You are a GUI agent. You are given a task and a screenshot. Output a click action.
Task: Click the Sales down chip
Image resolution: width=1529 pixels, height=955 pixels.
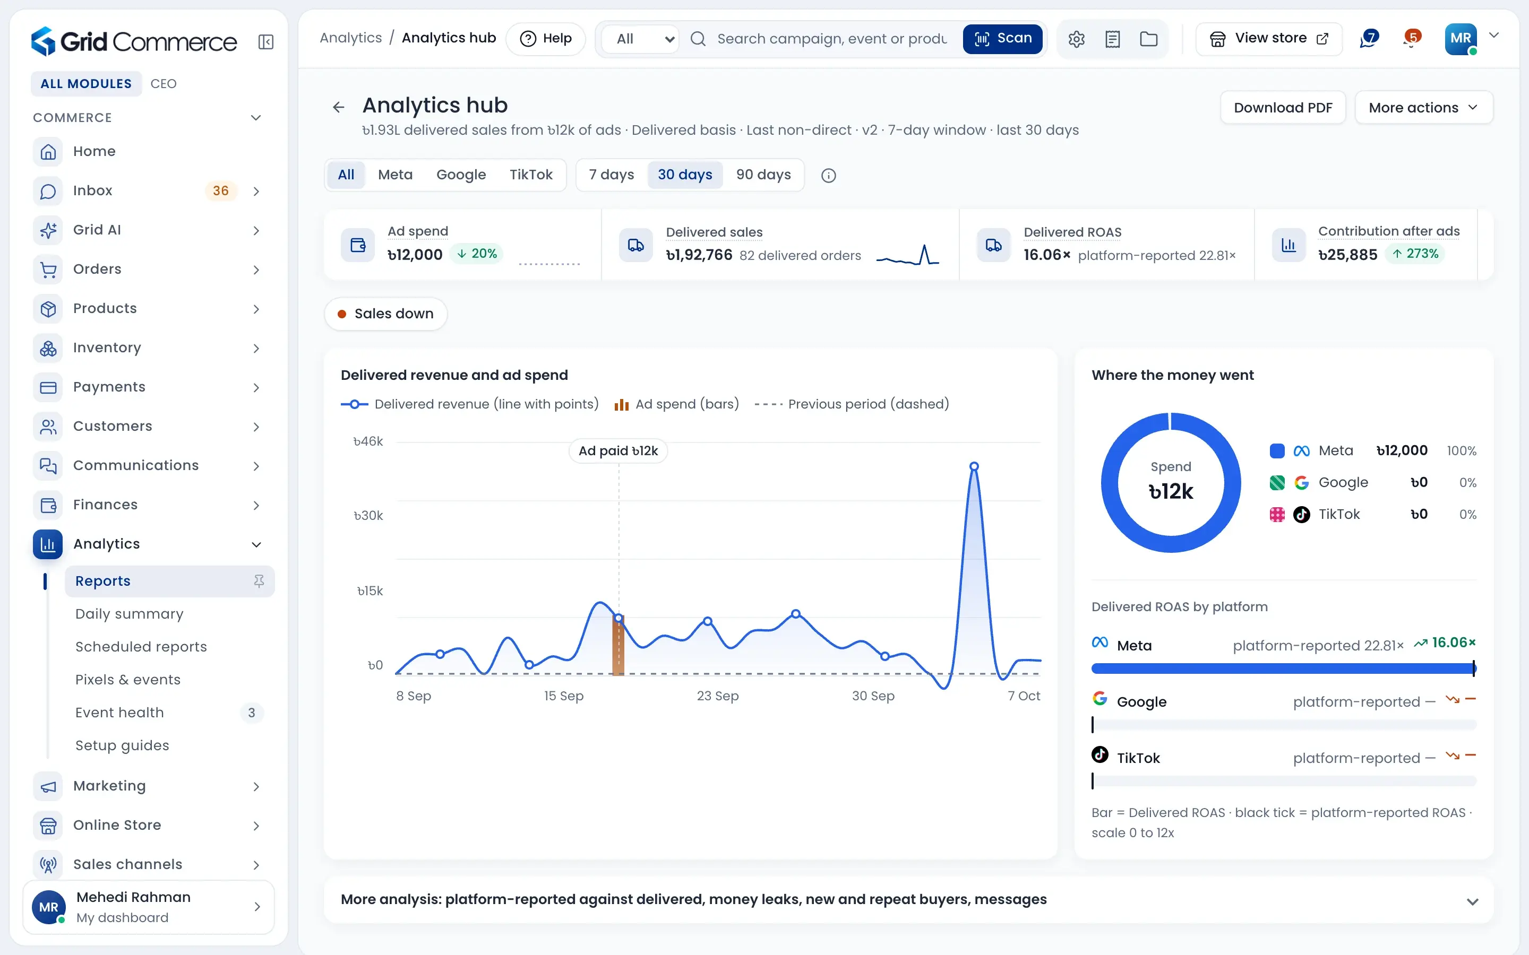tap(385, 314)
